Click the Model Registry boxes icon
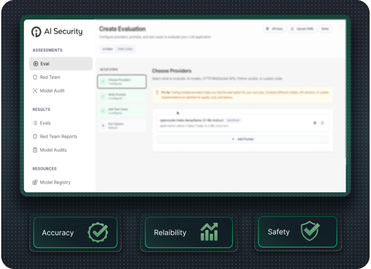Viewport: 371px width, 269px height. tap(35, 183)
